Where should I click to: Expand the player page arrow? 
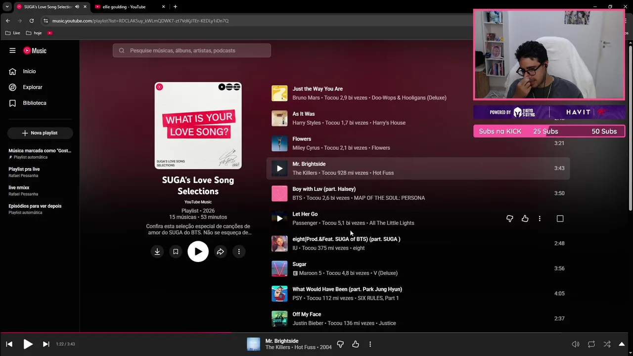(x=622, y=344)
